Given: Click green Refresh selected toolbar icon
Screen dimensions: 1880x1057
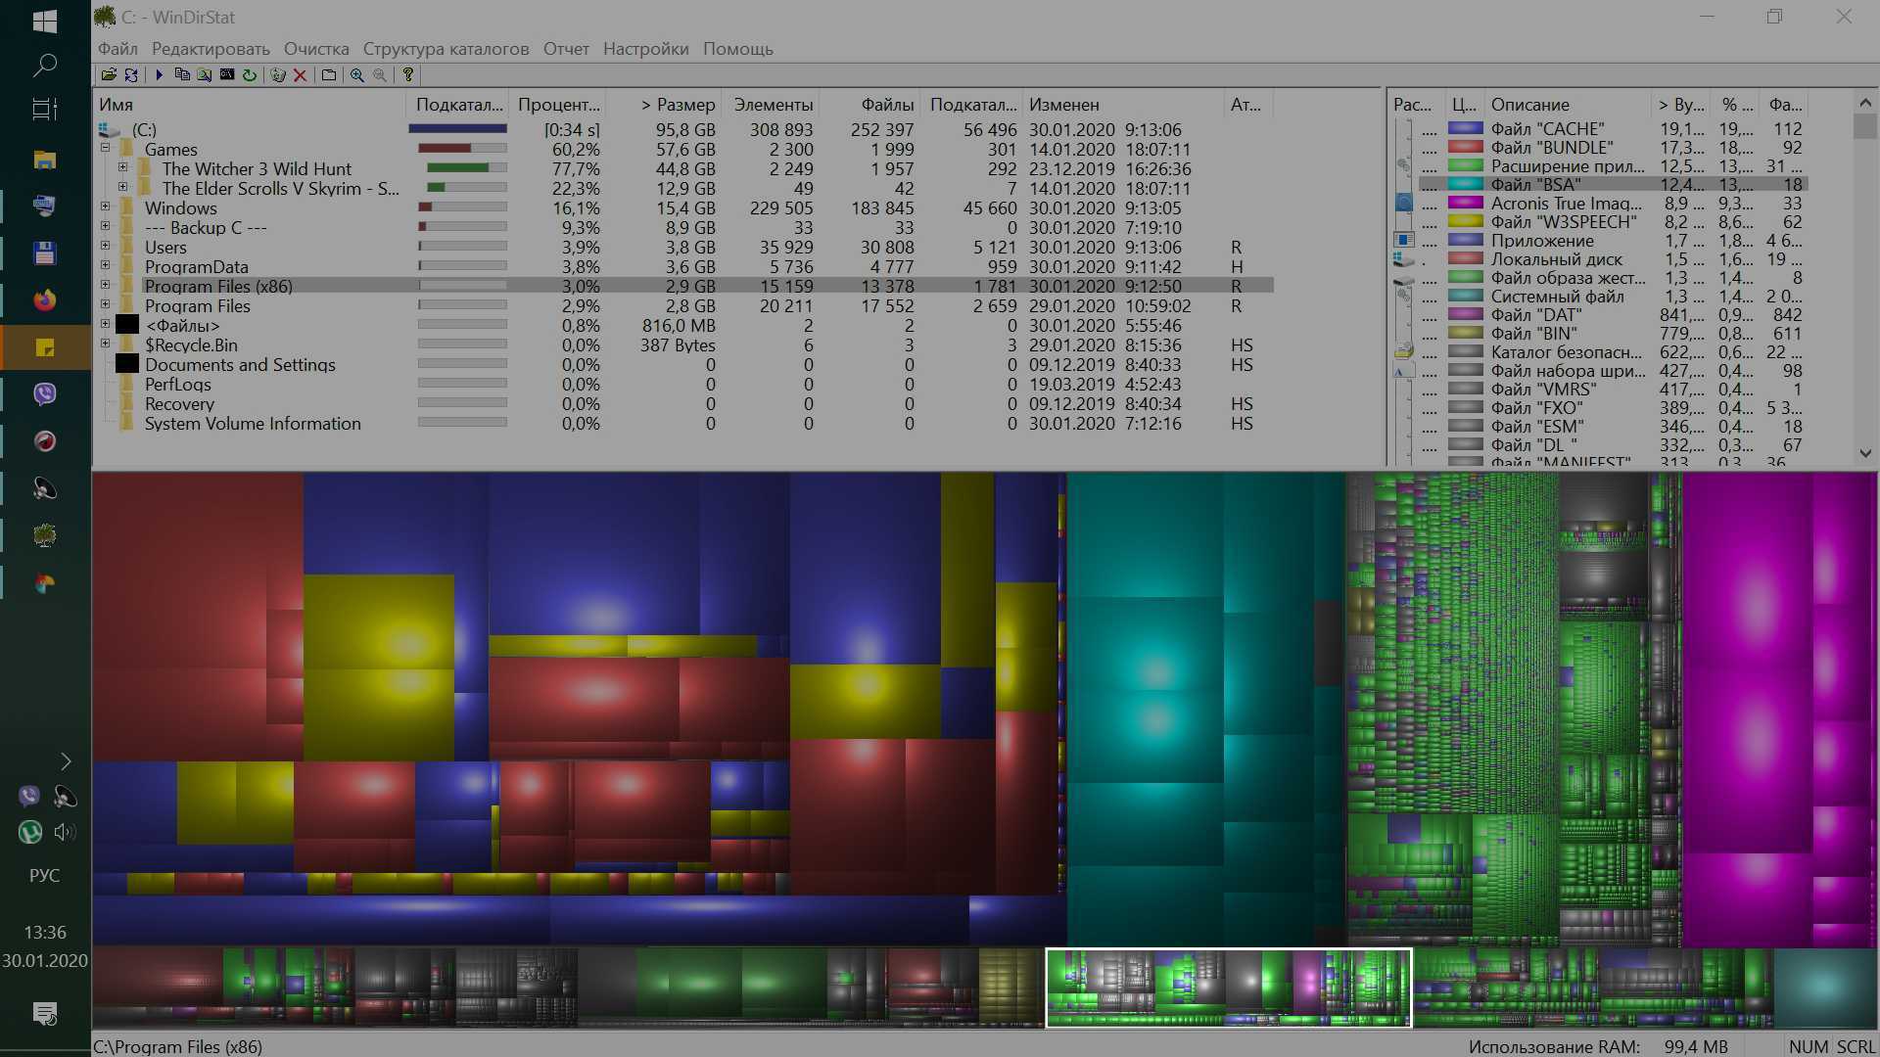Looking at the screenshot, I should coord(250,75).
